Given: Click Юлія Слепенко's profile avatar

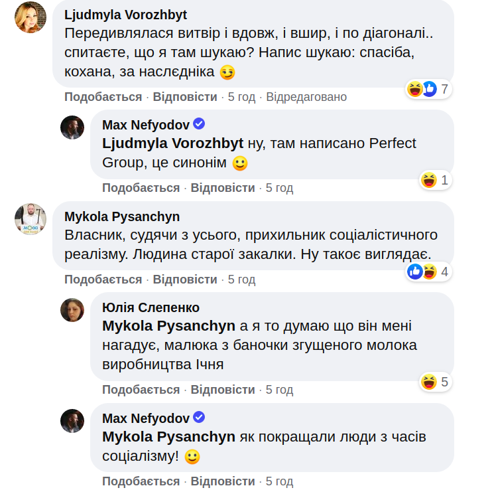Looking at the screenshot, I should click(x=72, y=310).
